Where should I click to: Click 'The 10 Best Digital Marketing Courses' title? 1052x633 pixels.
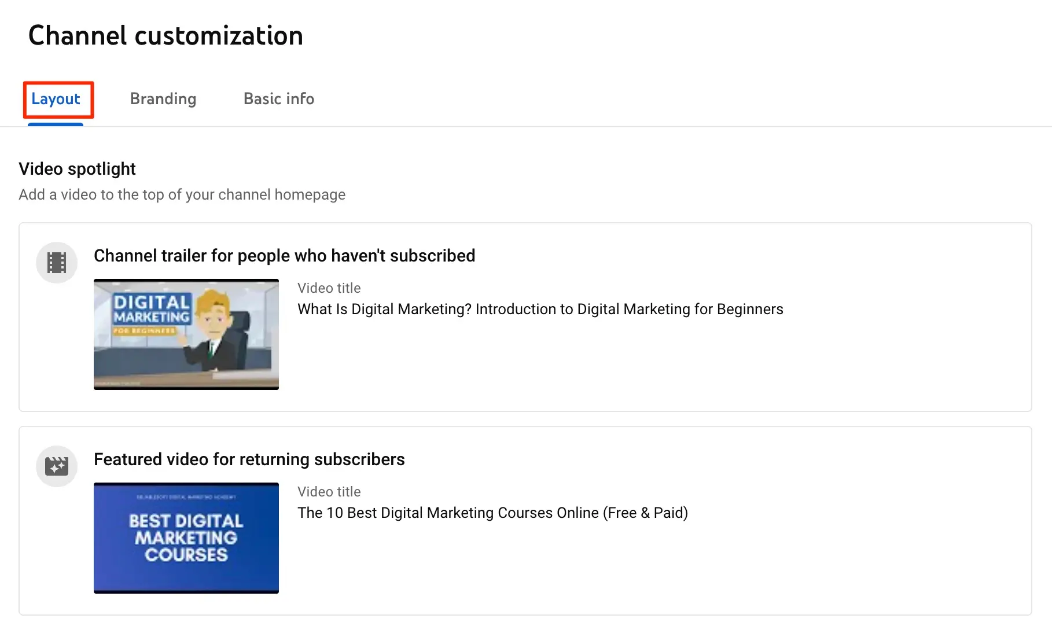(x=492, y=513)
